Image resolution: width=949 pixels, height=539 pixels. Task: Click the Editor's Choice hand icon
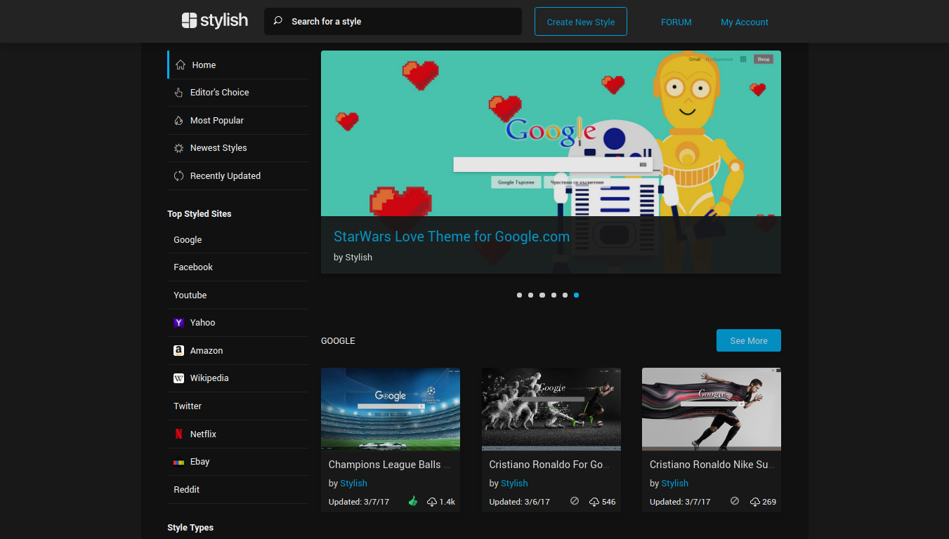click(x=178, y=93)
